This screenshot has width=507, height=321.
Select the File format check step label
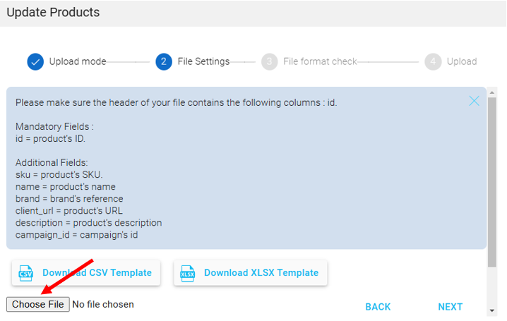(x=320, y=61)
